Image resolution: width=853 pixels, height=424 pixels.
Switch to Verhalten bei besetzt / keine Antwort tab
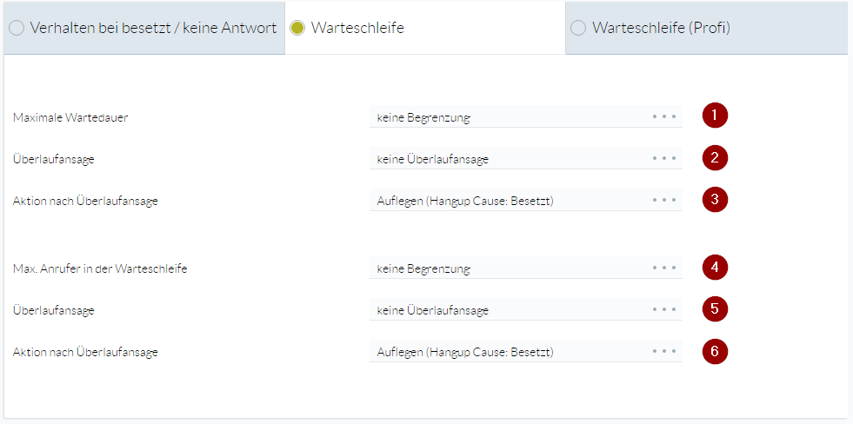144,28
